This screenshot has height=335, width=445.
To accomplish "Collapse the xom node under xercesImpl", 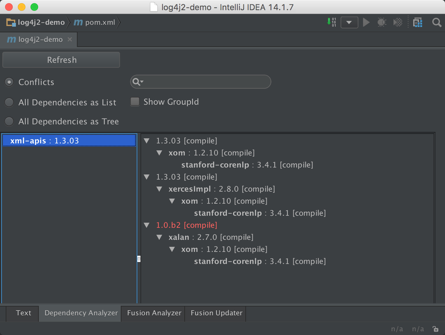I will pos(172,201).
